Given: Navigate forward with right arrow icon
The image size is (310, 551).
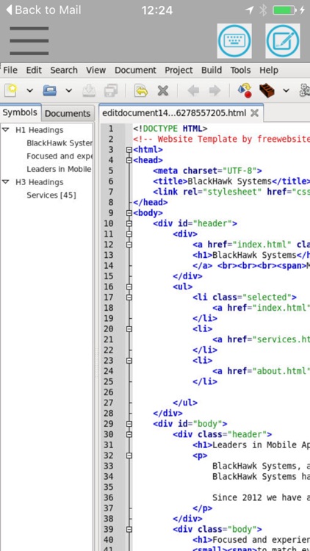Looking at the screenshot, I should pos(215,90).
